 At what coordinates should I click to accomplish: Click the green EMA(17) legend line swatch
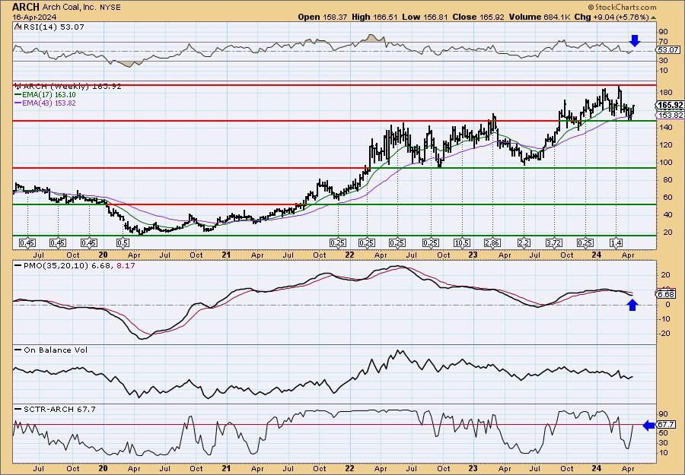18,95
